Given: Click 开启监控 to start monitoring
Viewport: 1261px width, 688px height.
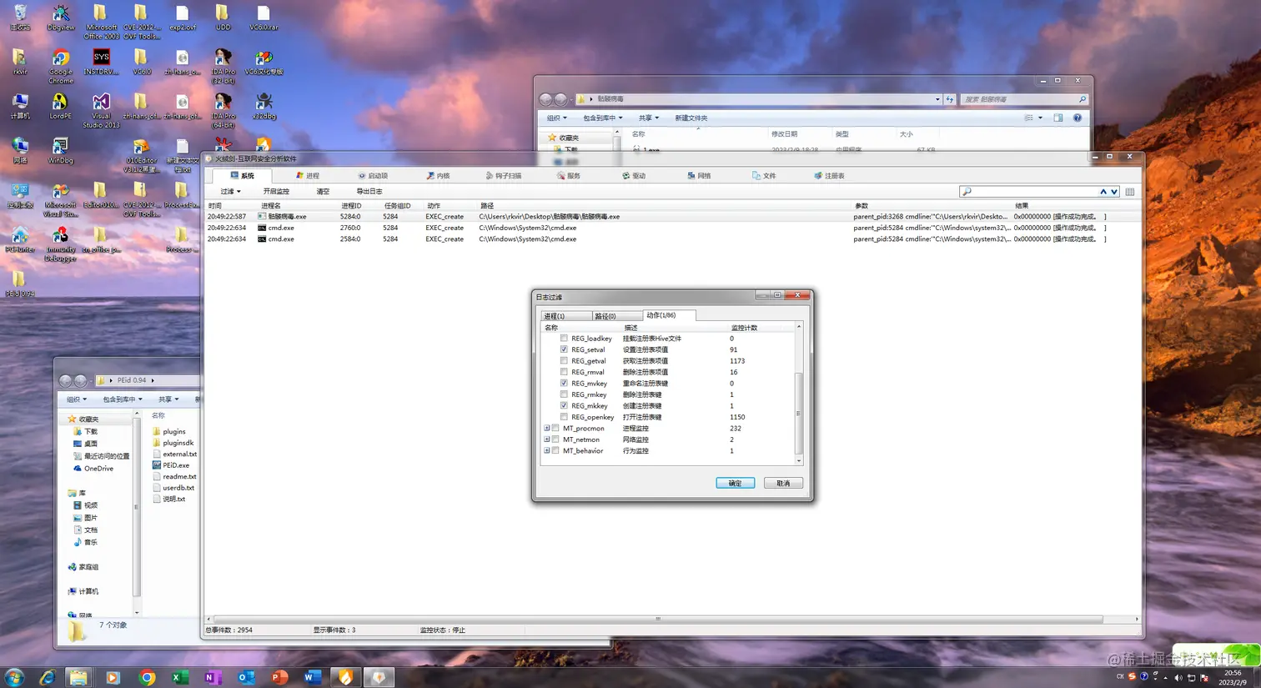Looking at the screenshot, I should (x=276, y=192).
